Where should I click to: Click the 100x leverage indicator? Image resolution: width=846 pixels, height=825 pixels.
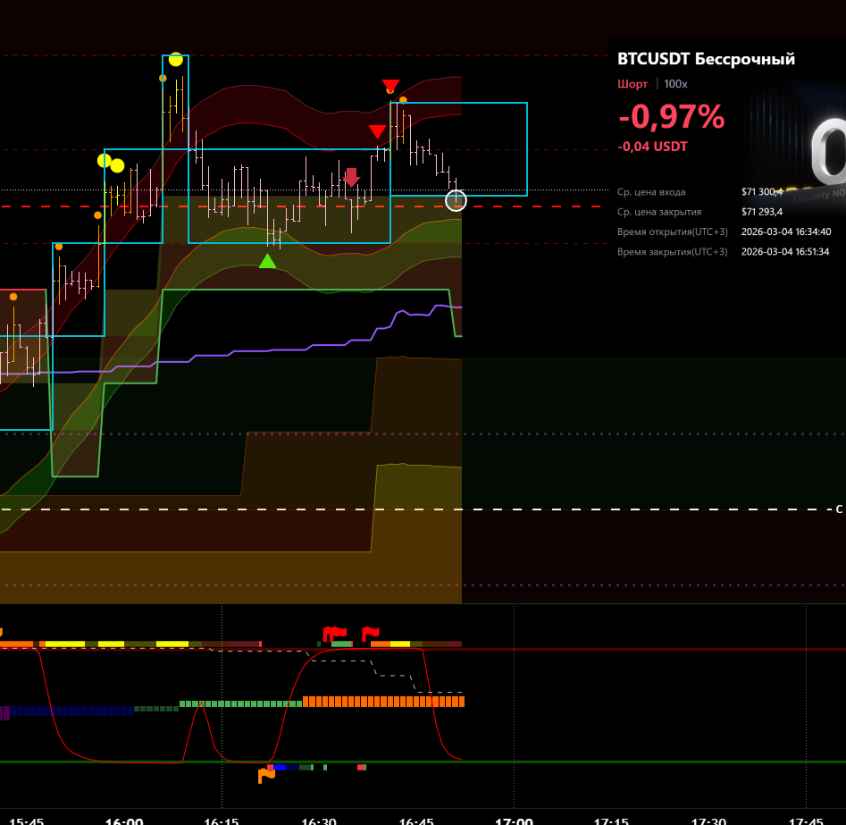675,84
